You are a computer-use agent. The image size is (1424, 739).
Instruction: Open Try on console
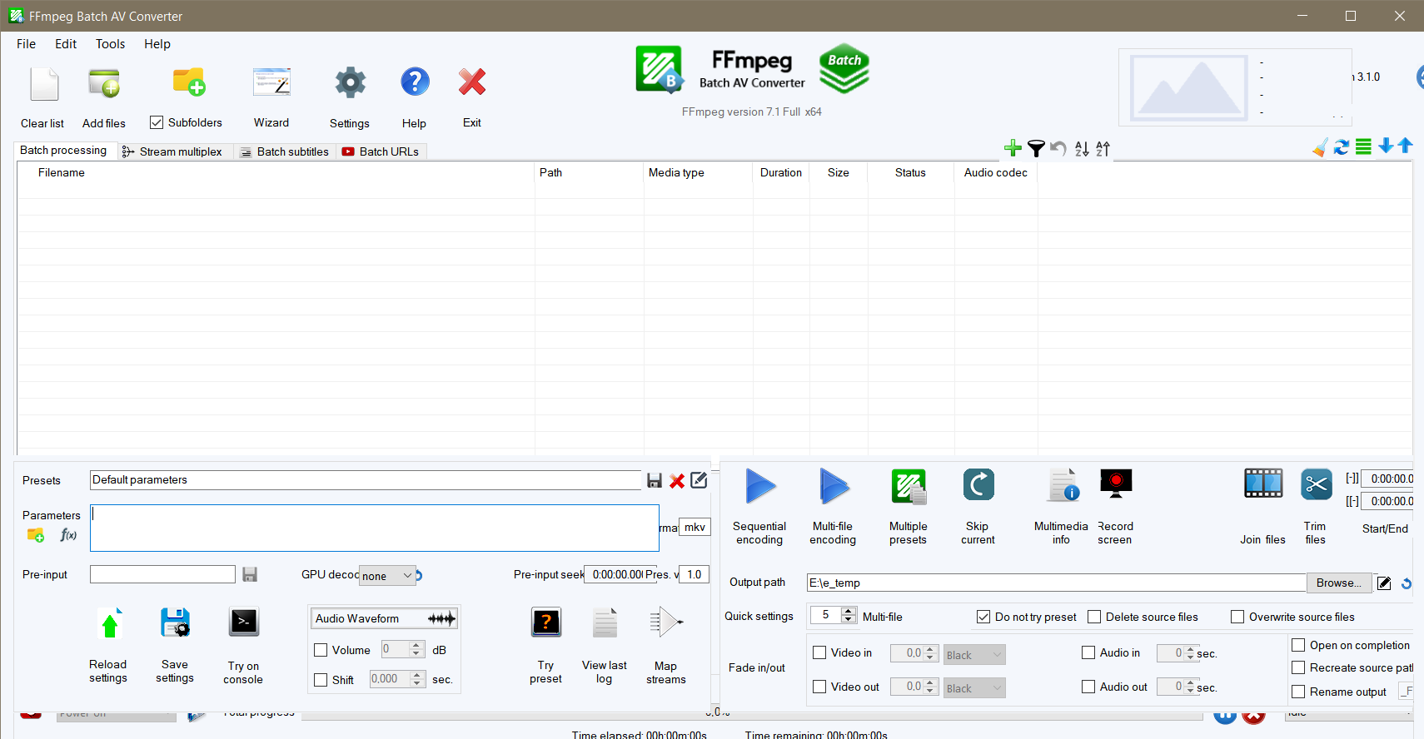(x=244, y=622)
